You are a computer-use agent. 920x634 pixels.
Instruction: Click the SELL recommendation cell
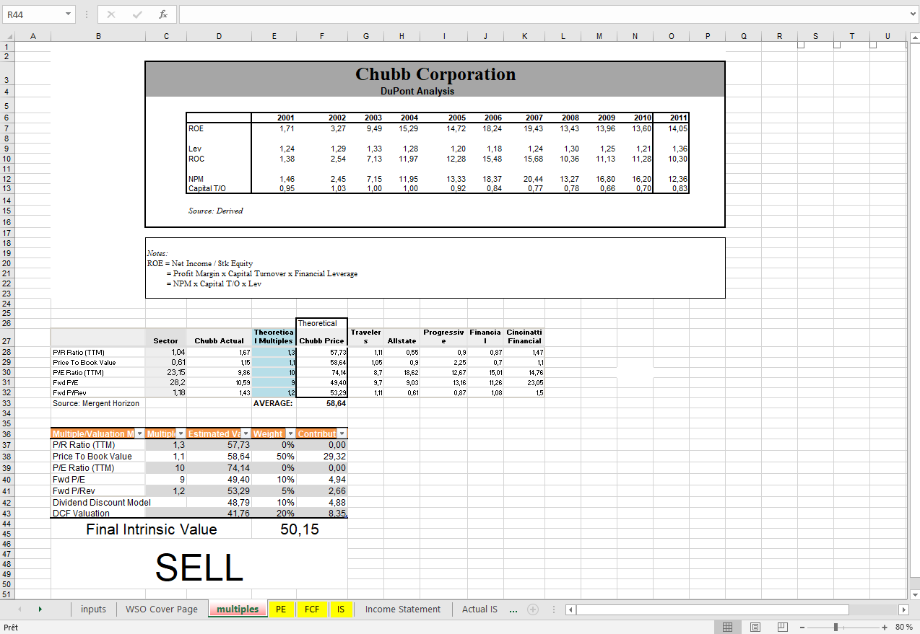pyautogui.click(x=199, y=568)
